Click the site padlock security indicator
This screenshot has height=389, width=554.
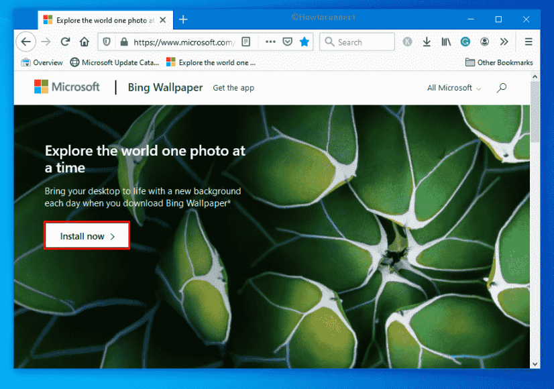125,42
